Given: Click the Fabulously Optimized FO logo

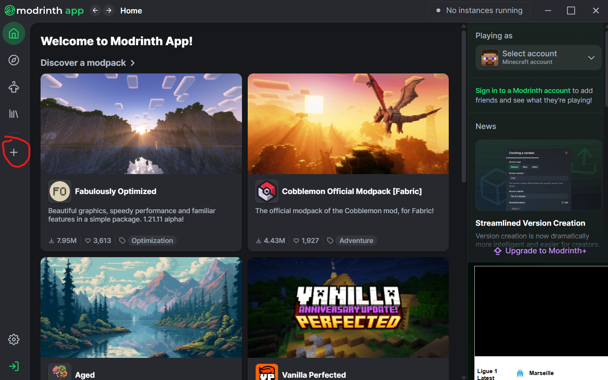Looking at the screenshot, I should (x=60, y=191).
